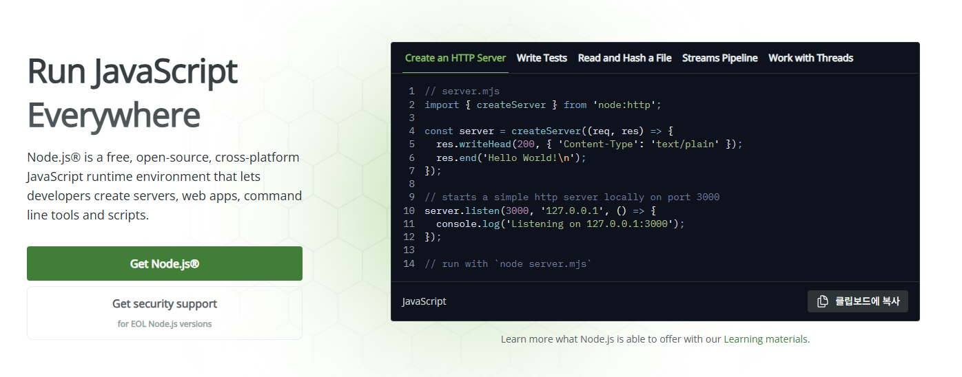This screenshot has height=377, width=962.
Task: Select the Read and Hash a File tab
Action: click(x=625, y=58)
